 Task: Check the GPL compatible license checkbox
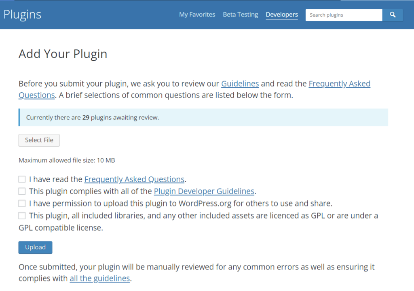point(22,216)
